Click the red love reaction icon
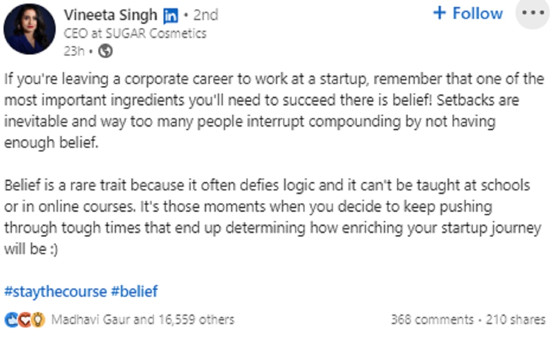The width and height of the screenshot is (551, 337). coord(25,320)
